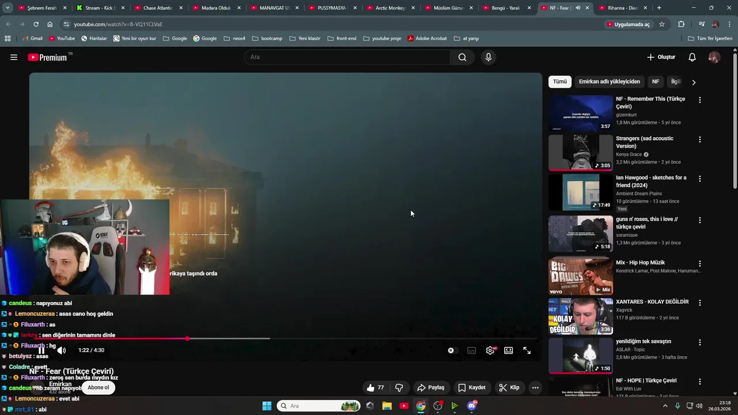The image size is (738, 415).
Task: Open the player settings gear
Action: (x=490, y=350)
